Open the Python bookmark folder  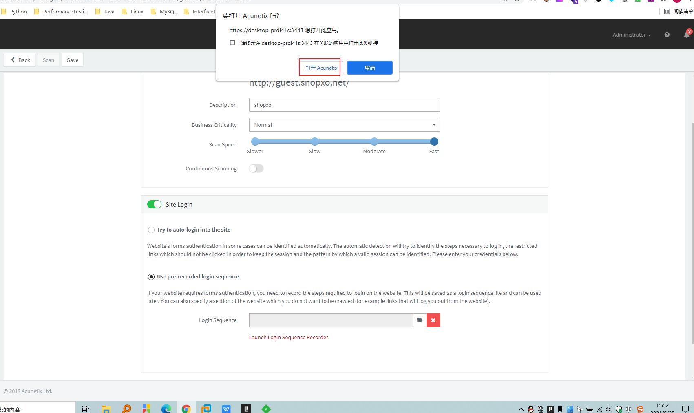coord(14,11)
